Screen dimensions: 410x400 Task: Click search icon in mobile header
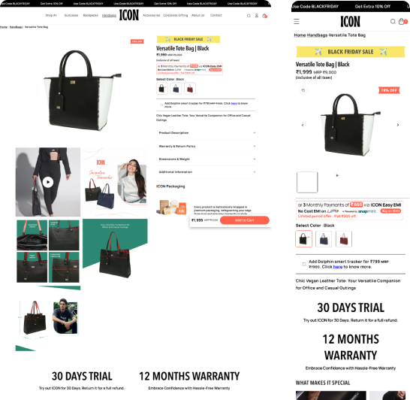tap(393, 22)
